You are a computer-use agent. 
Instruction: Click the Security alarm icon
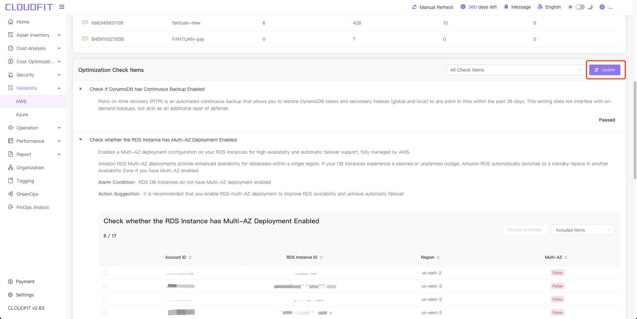click(11, 75)
